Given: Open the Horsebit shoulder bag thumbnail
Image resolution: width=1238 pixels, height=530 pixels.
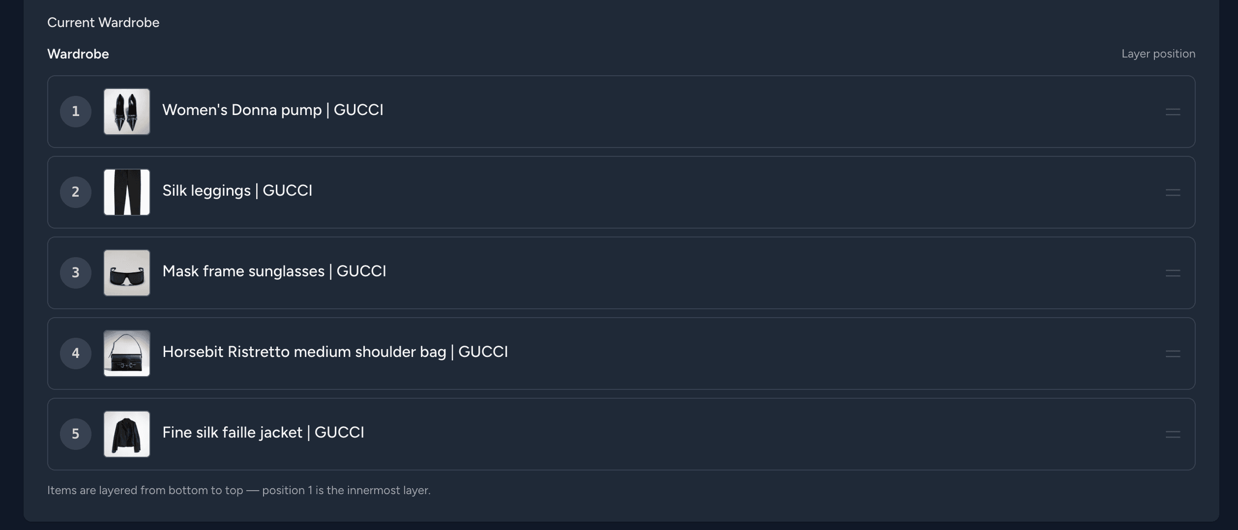Looking at the screenshot, I should pyautogui.click(x=127, y=353).
